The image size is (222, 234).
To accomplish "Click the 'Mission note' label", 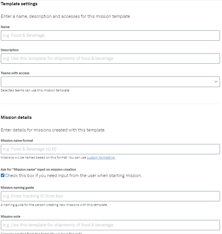I will click(11, 216).
